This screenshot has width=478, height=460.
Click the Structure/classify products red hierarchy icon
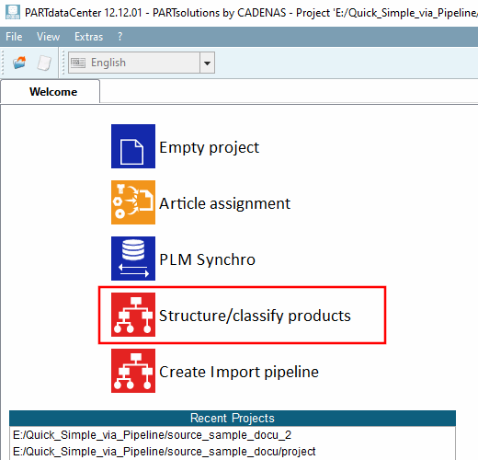pos(133,315)
